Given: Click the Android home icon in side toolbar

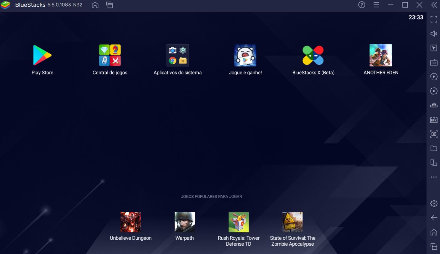Looking at the screenshot, I should coord(434,232).
